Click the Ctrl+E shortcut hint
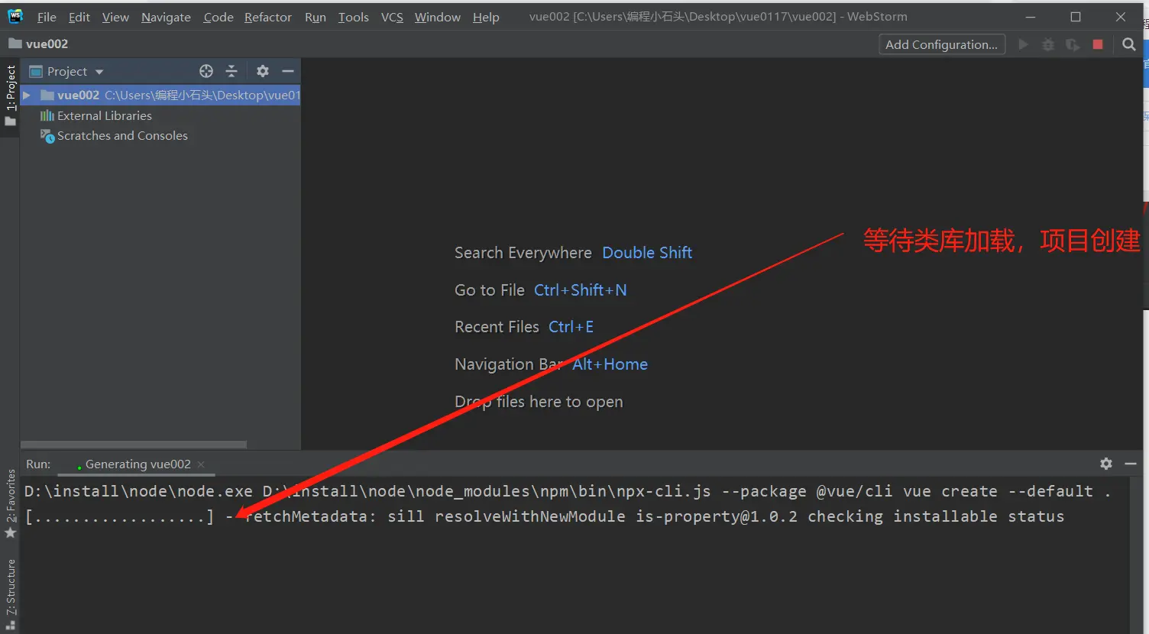Image resolution: width=1149 pixels, height=634 pixels. pos(571,327)
